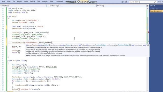Open the Analyze menu
The image size is (163, 92).
tap(45, 1)
